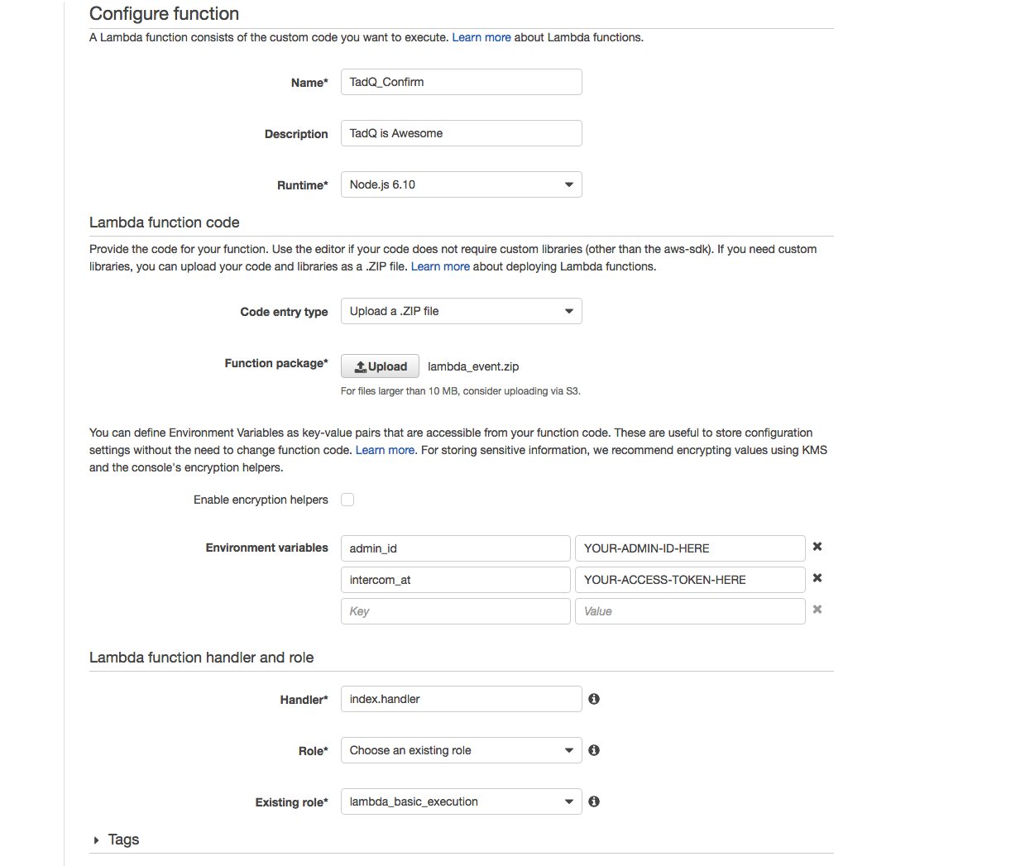Click the Name field containing TadQ_Confirm
The width and height of the screenshot is (1030, 866).
point(461,82)
